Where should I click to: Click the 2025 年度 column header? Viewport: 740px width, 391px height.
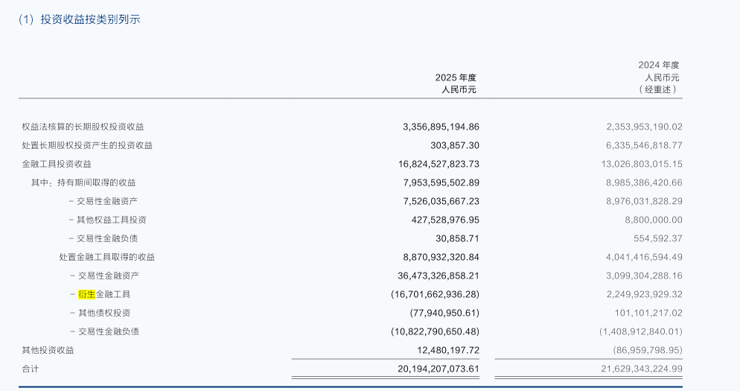click(x=455, y=77)
